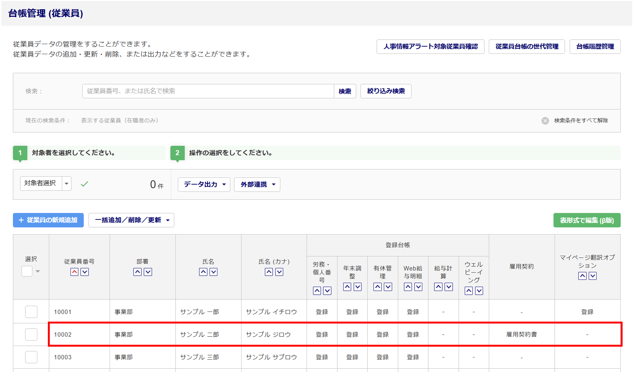The width and height of the screenshot is (634, 372).
Task: Sort 年末調整 column descending
Action: point(358,287)
